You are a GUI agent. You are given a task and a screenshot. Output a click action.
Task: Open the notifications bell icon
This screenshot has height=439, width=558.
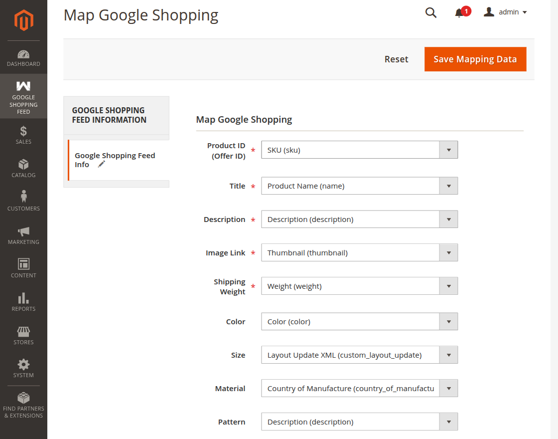coord(459,13)
